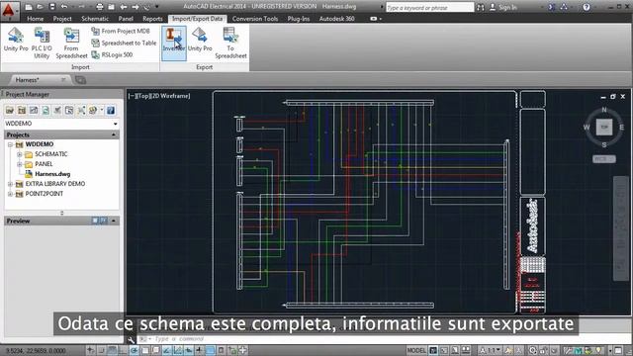Expand the POINT2POINT project node
The height and width of the screenshot is (356, 633).
click(x=10, y=194)
